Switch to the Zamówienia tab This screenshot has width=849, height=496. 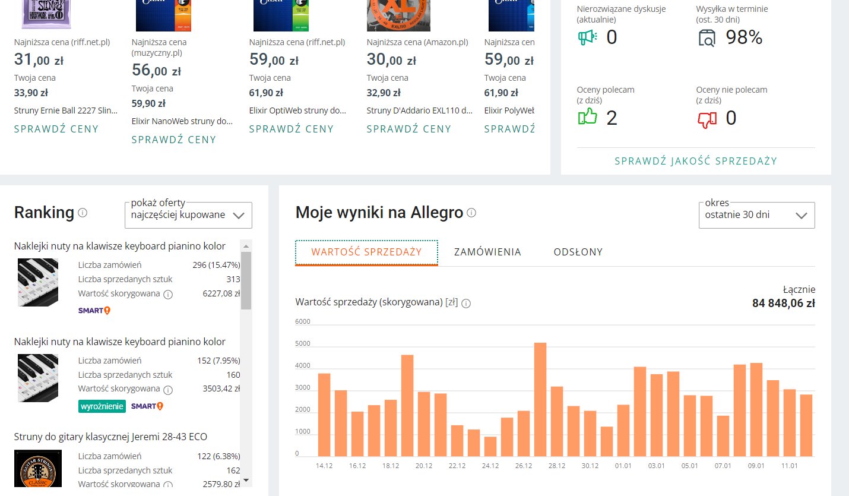(487, 252)
